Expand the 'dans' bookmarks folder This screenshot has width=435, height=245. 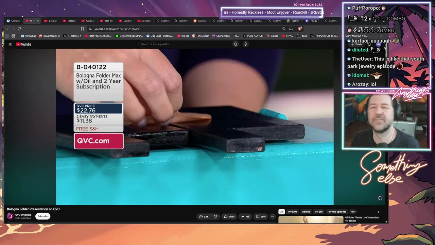302,36
